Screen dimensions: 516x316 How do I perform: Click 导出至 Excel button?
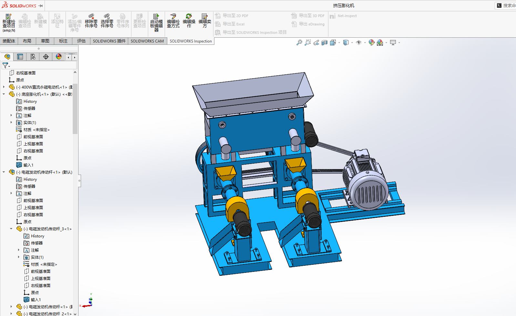[x=230, y=24]
